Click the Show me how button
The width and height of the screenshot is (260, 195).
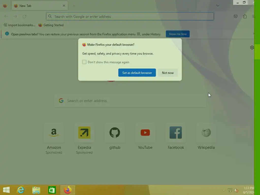pyautogui.click(x=177, y=34)
